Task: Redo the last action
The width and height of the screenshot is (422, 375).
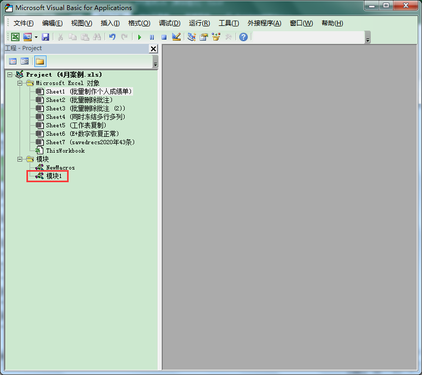Action: [124, 37]
